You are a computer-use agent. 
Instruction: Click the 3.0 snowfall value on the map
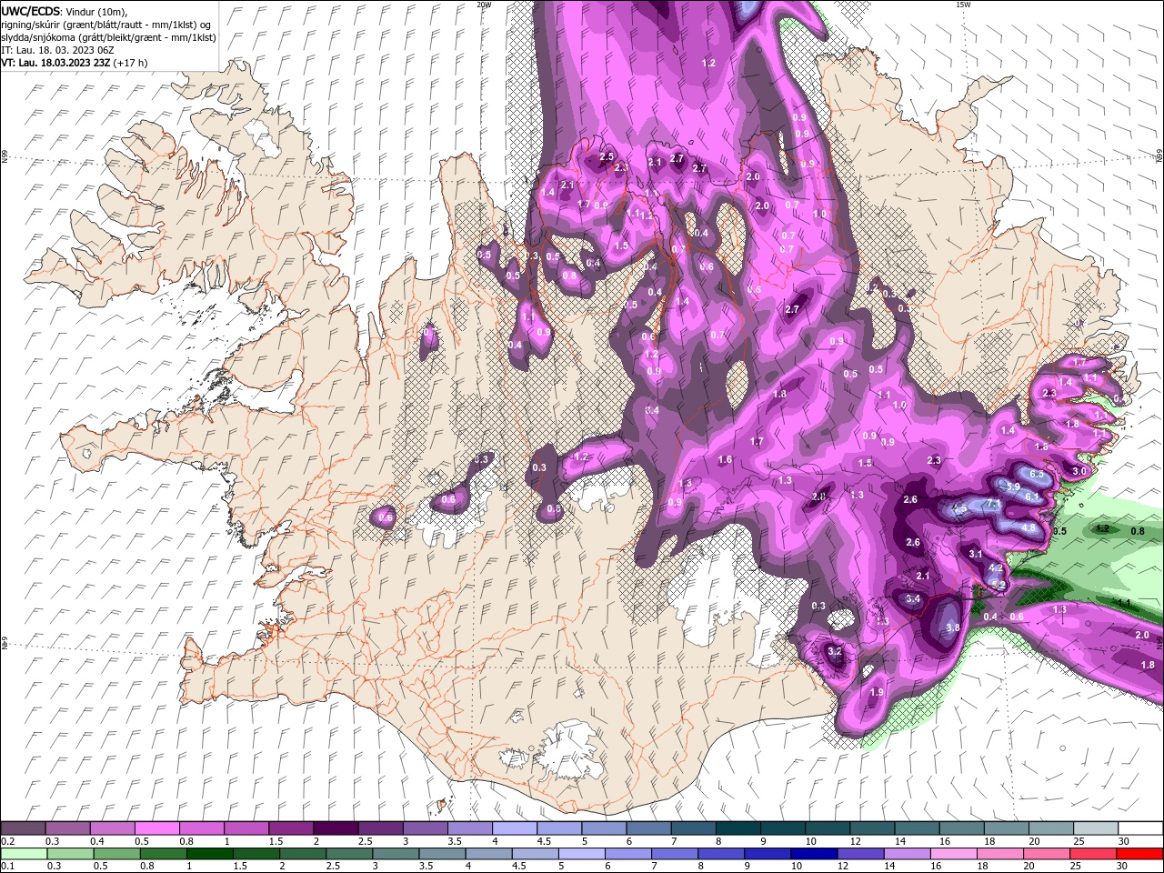[1079, 471]
